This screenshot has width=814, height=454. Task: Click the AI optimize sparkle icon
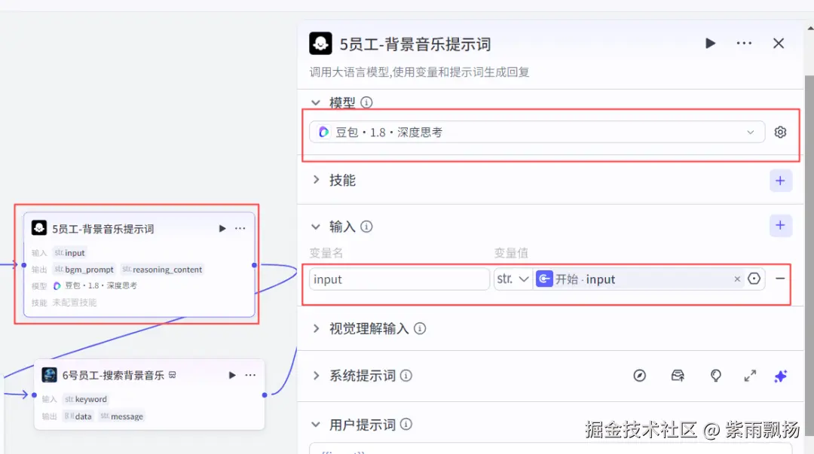point(780,376)
